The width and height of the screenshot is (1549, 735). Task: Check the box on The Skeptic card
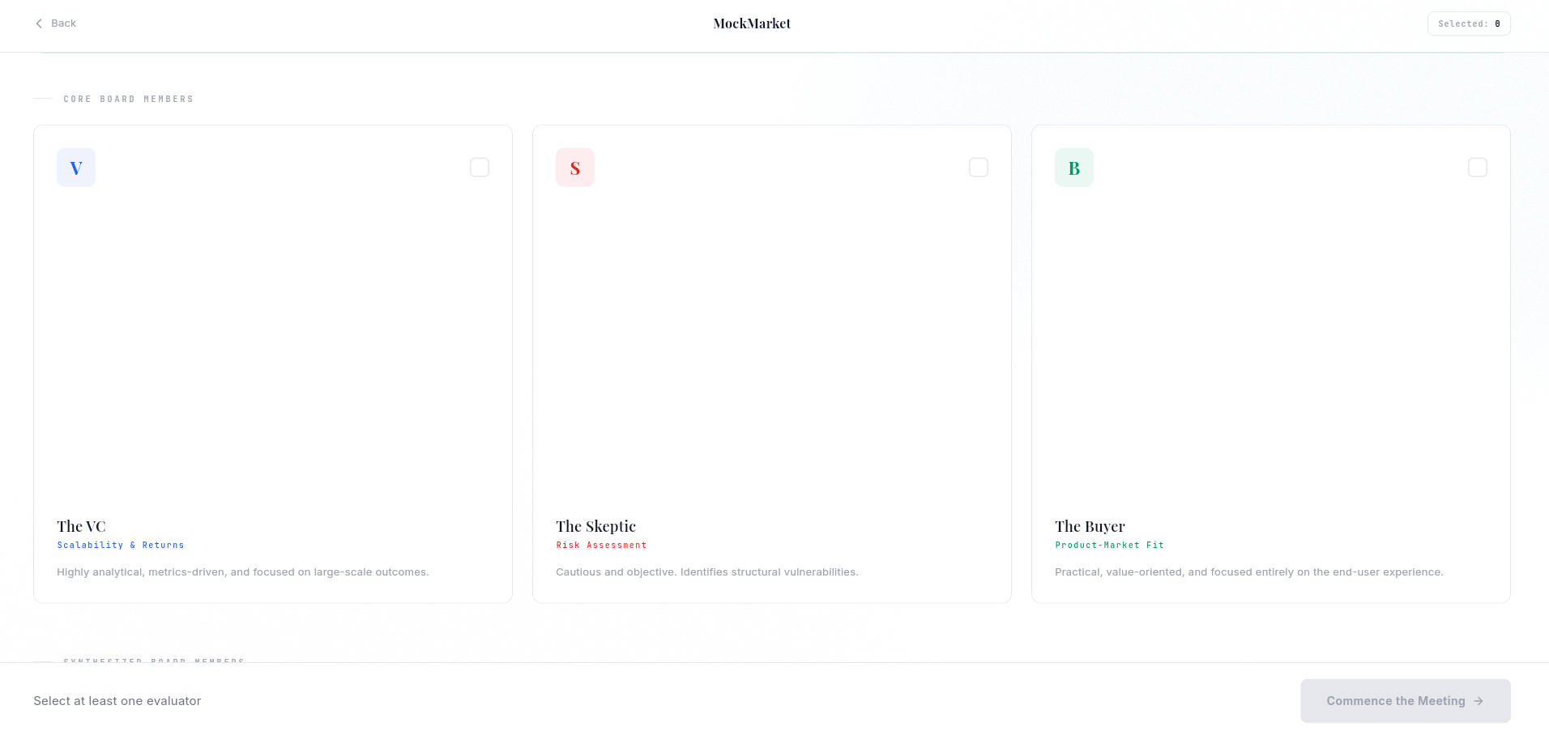pyautogui.click(x=979, y=168)
